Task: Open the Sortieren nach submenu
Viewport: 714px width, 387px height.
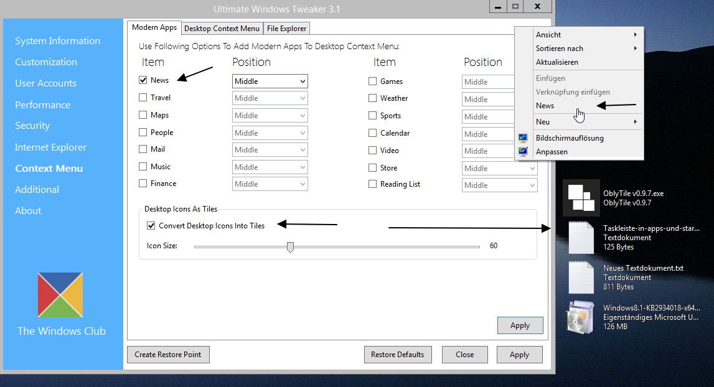Action: click(x=579, y=49)
